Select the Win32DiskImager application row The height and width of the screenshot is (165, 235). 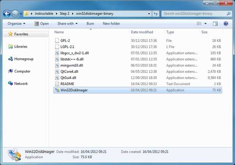coord(138,90)
